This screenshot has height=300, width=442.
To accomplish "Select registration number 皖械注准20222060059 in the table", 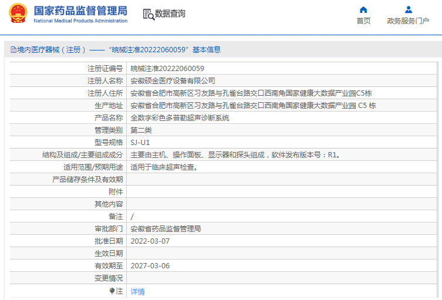I will 167,69.
